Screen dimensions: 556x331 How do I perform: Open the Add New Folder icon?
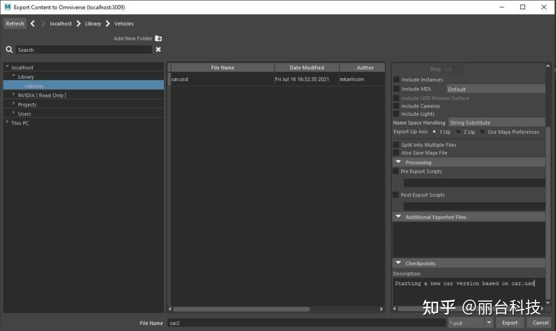pyautogui.click(x=158, y=38)
